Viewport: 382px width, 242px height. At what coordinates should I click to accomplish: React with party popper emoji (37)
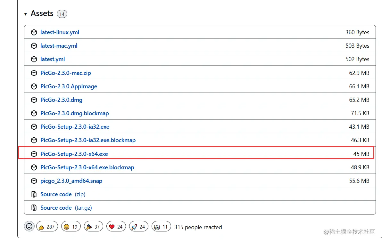pyautogui.click(x=94, y=227)
